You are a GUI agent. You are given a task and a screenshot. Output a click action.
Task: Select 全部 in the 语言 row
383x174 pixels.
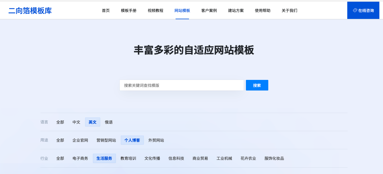[x=60, y=122]
